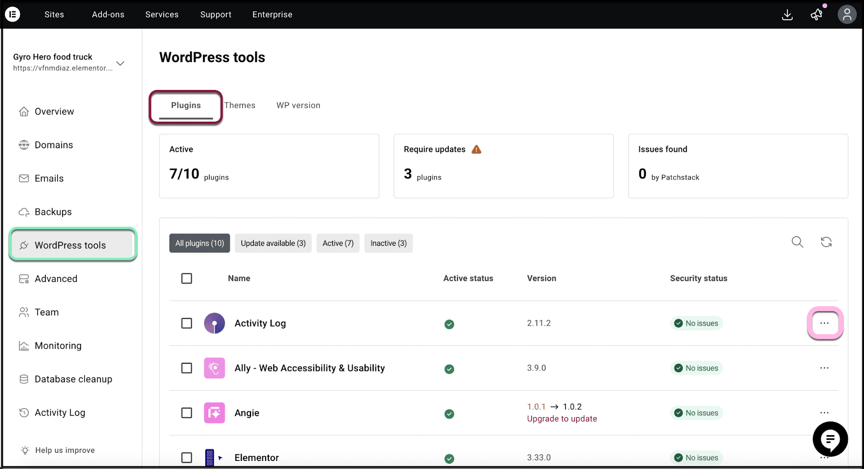The image size is (864, 469).
Task: Open the downloads icon in top bar
Action: (787, 15)
